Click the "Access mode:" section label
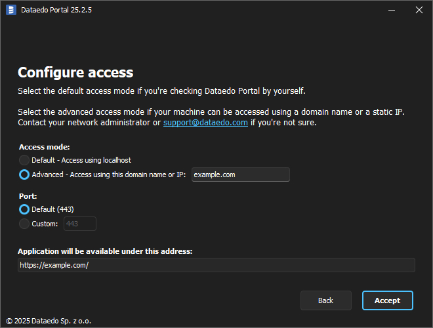This screenshot has height=328, width=433. (x=45, y=147)
